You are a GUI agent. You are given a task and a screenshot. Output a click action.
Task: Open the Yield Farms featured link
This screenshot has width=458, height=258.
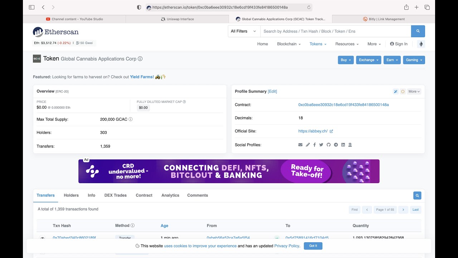click(x=142, y=77)
